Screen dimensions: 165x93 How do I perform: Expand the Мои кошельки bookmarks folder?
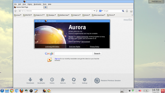tap(98, 15)
